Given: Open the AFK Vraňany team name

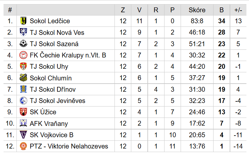Looking at the screenshot, I should coord(49,123).
